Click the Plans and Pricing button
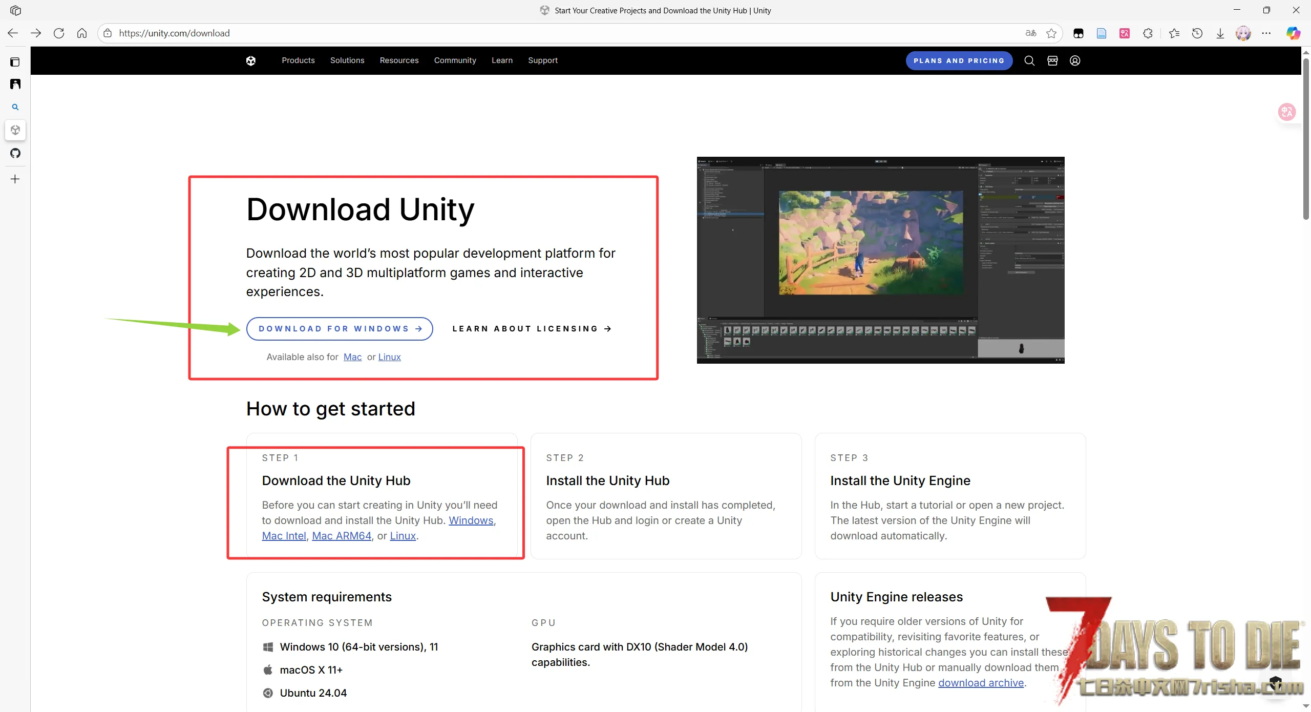 [959, 60]
